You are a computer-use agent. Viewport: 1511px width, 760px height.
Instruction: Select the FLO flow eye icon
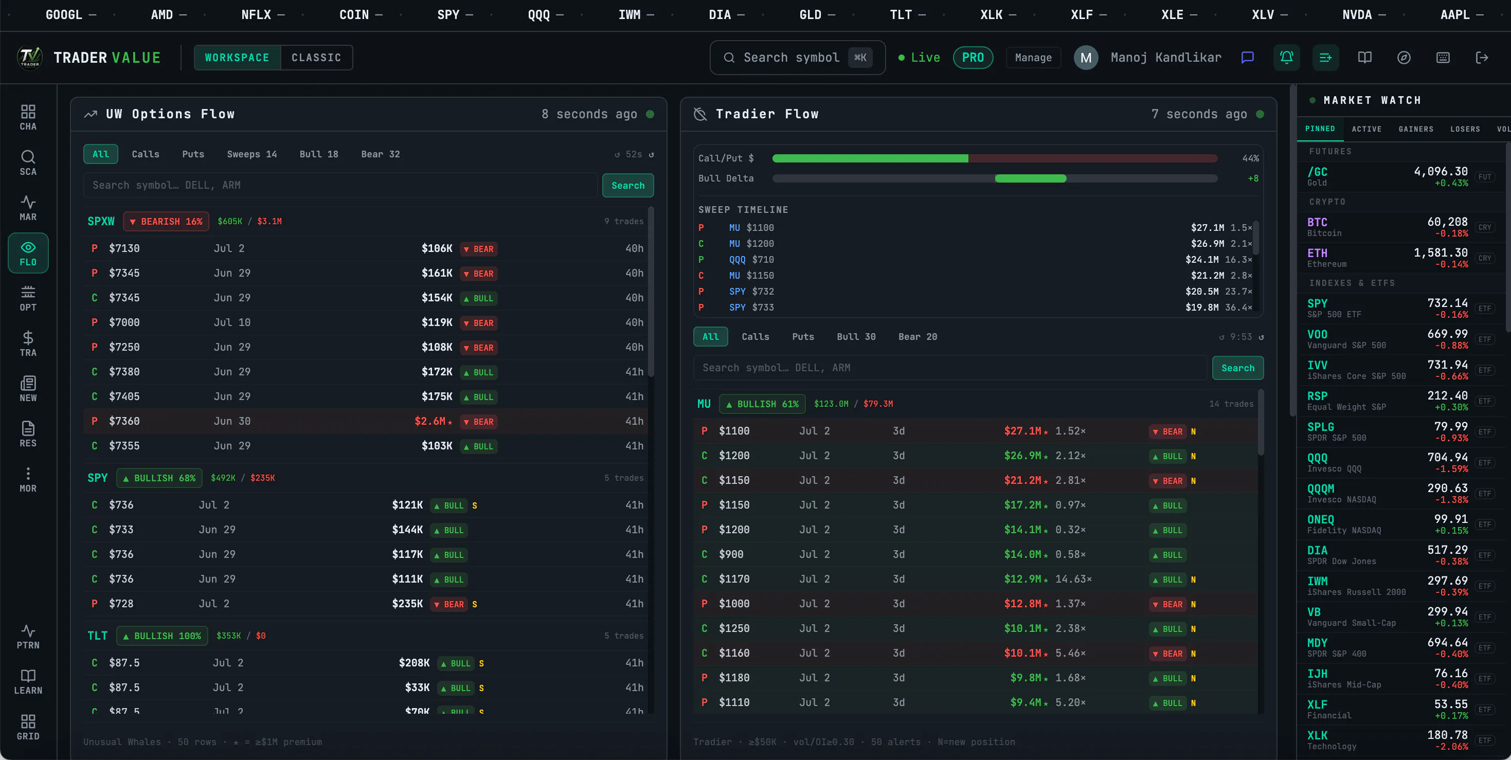click(x=28, y=253)
